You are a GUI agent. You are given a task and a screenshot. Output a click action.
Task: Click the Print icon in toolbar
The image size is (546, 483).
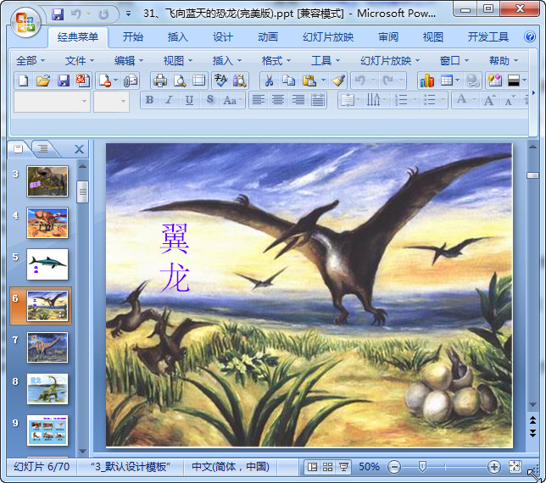pyautogui.click(x=160, y=80)
